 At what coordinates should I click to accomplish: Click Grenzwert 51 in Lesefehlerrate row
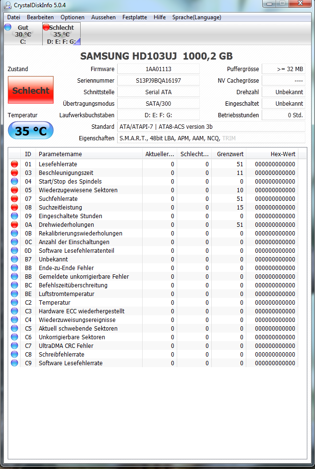point(240,164)
